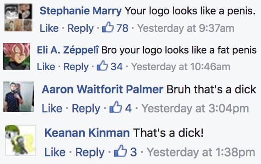The width and height of the screenshot is (261, 164).
Task: Click thumbs-up icon showing 78 likes
Action: 108,27
